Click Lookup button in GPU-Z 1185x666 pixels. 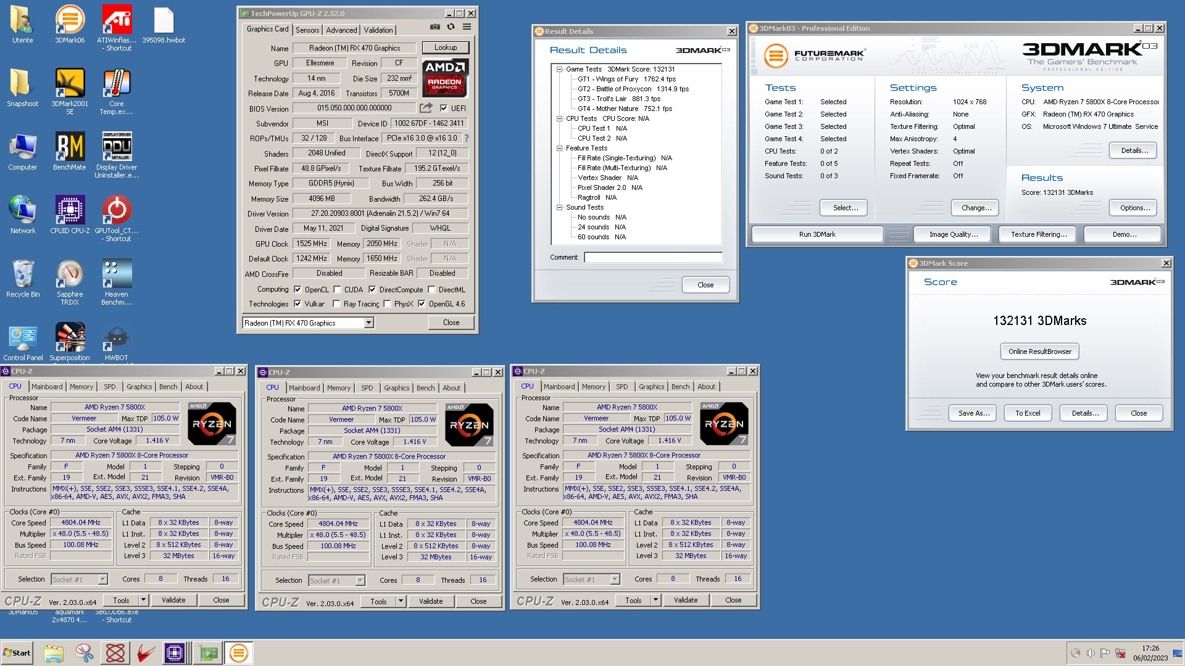[446, 47]
